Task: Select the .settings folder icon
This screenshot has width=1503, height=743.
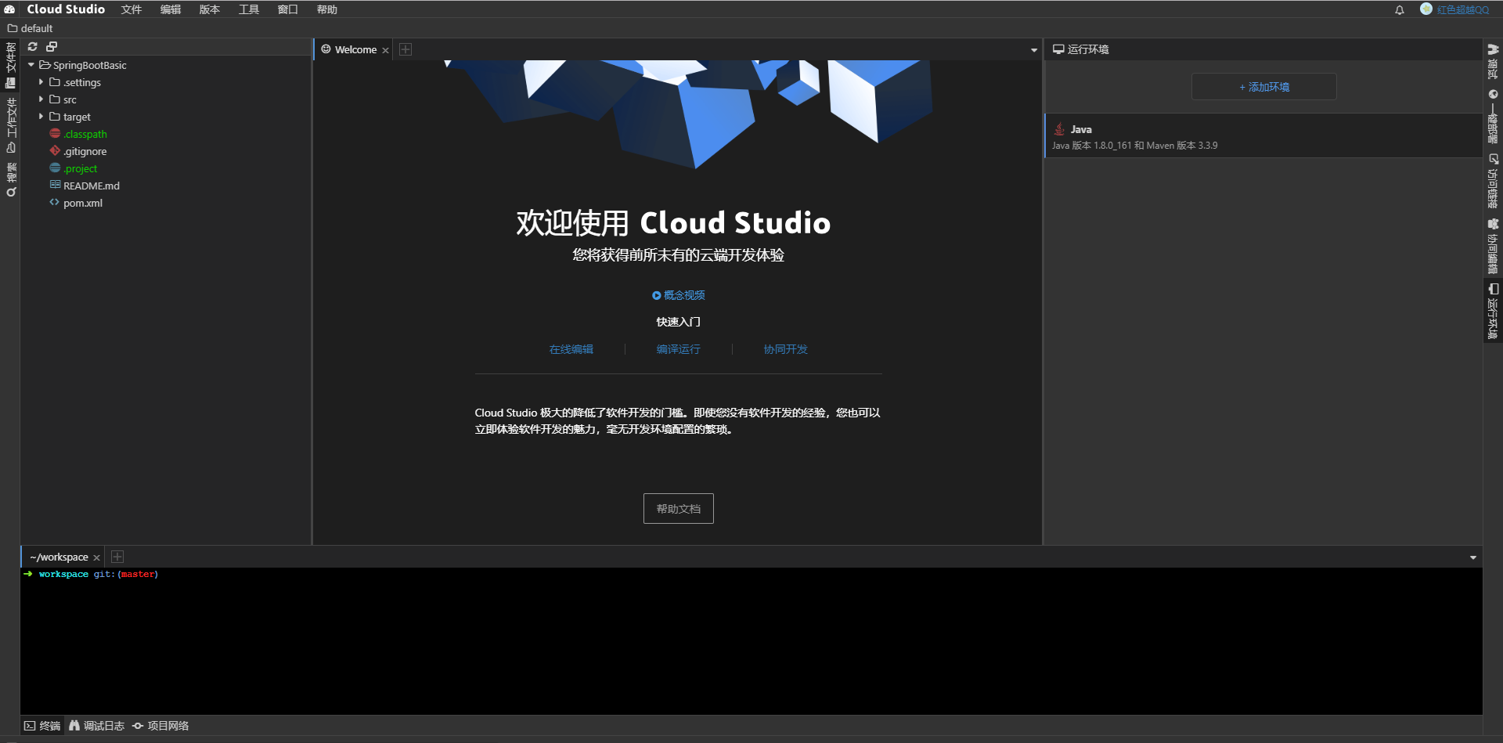Action: (x=55, y=82)
